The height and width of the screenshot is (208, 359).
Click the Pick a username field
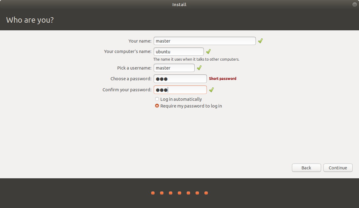(174, 68)
